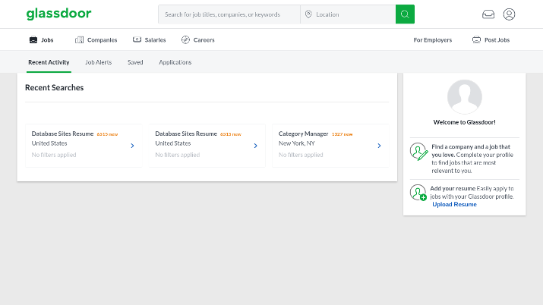Viewport: 543px width, 305px height.
Task: Select Category Manager recent search title
Action: 303,134
